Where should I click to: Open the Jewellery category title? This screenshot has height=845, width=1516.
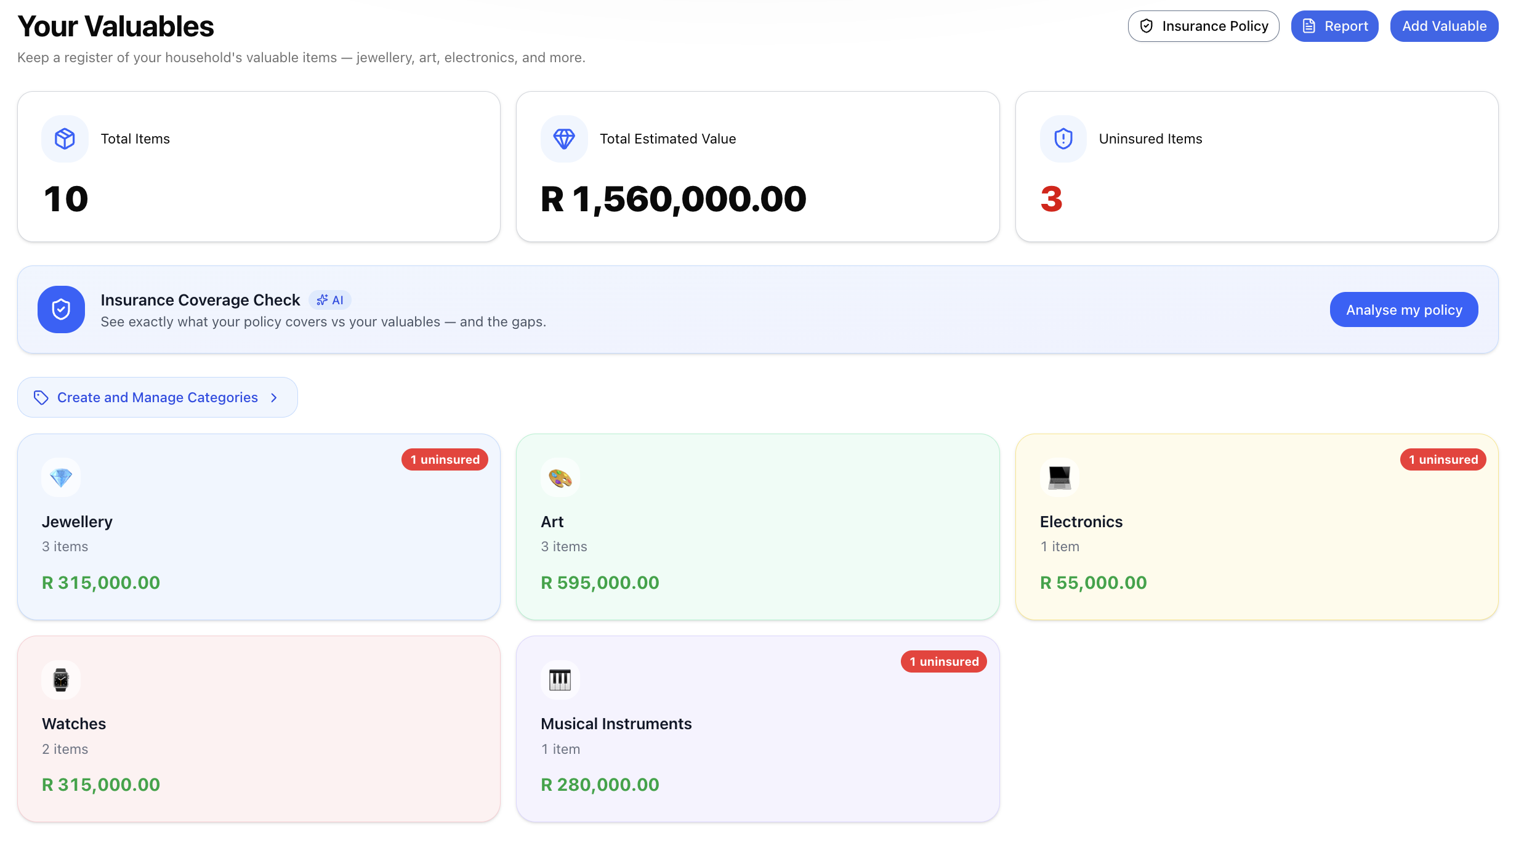click(x=77, y=522)
